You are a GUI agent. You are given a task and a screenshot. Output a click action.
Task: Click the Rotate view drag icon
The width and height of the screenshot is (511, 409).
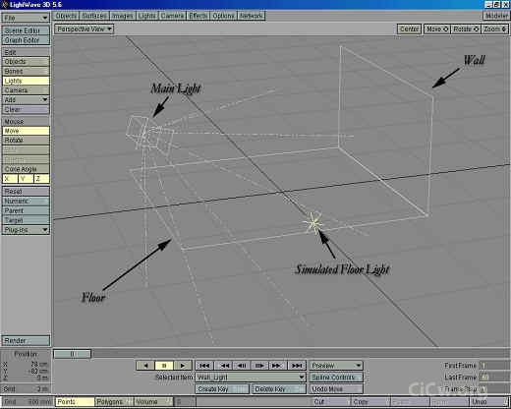[477, 29]
